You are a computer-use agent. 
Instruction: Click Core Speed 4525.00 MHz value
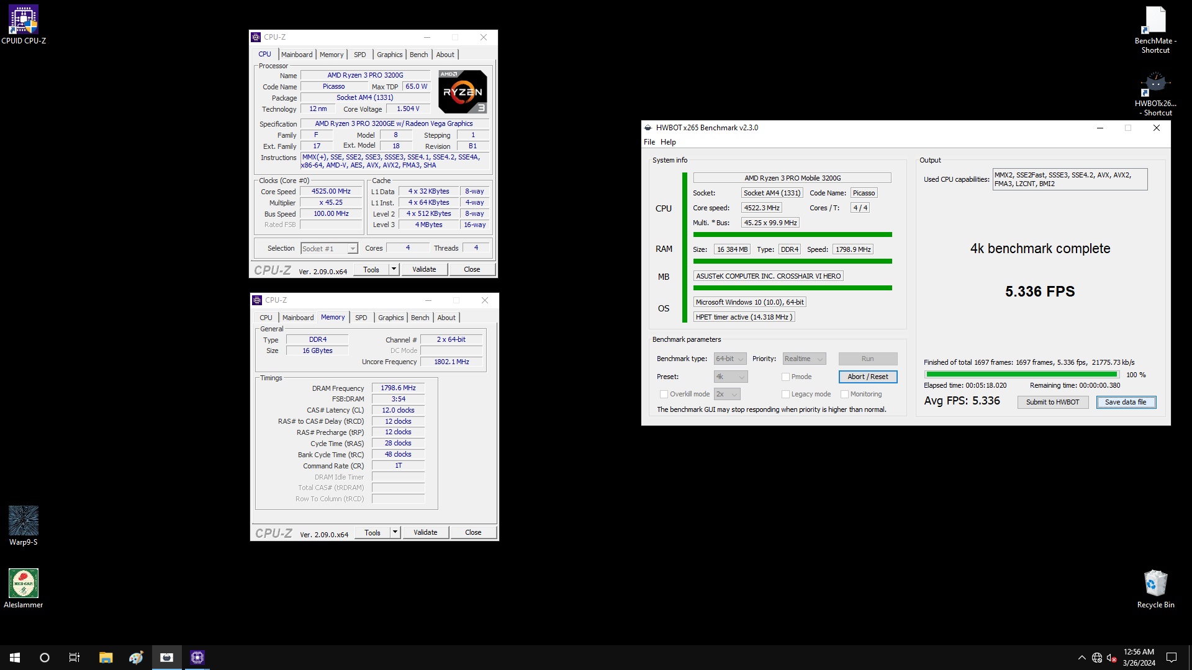(x=331, y=191)
